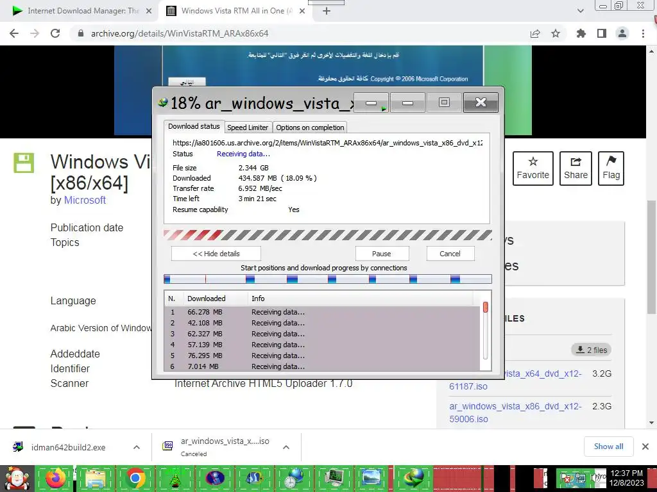Click the striped download progress bar
Screen dimensions: 657x492
pyautogui.click(x=328, y=234)
